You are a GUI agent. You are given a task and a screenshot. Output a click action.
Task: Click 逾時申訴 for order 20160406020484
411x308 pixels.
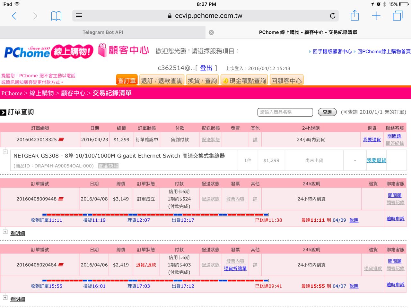(396, 285)
